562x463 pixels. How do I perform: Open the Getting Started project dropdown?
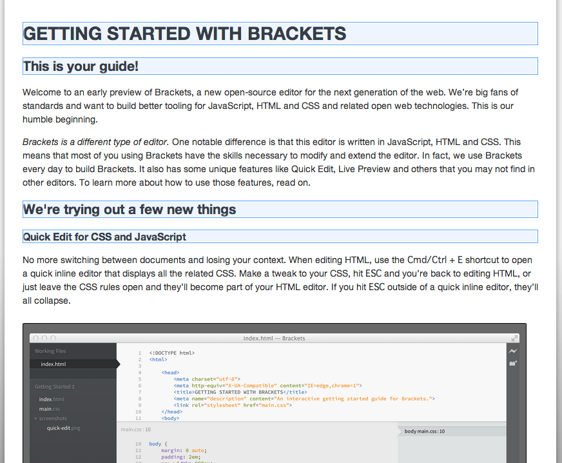click(55, 387)
